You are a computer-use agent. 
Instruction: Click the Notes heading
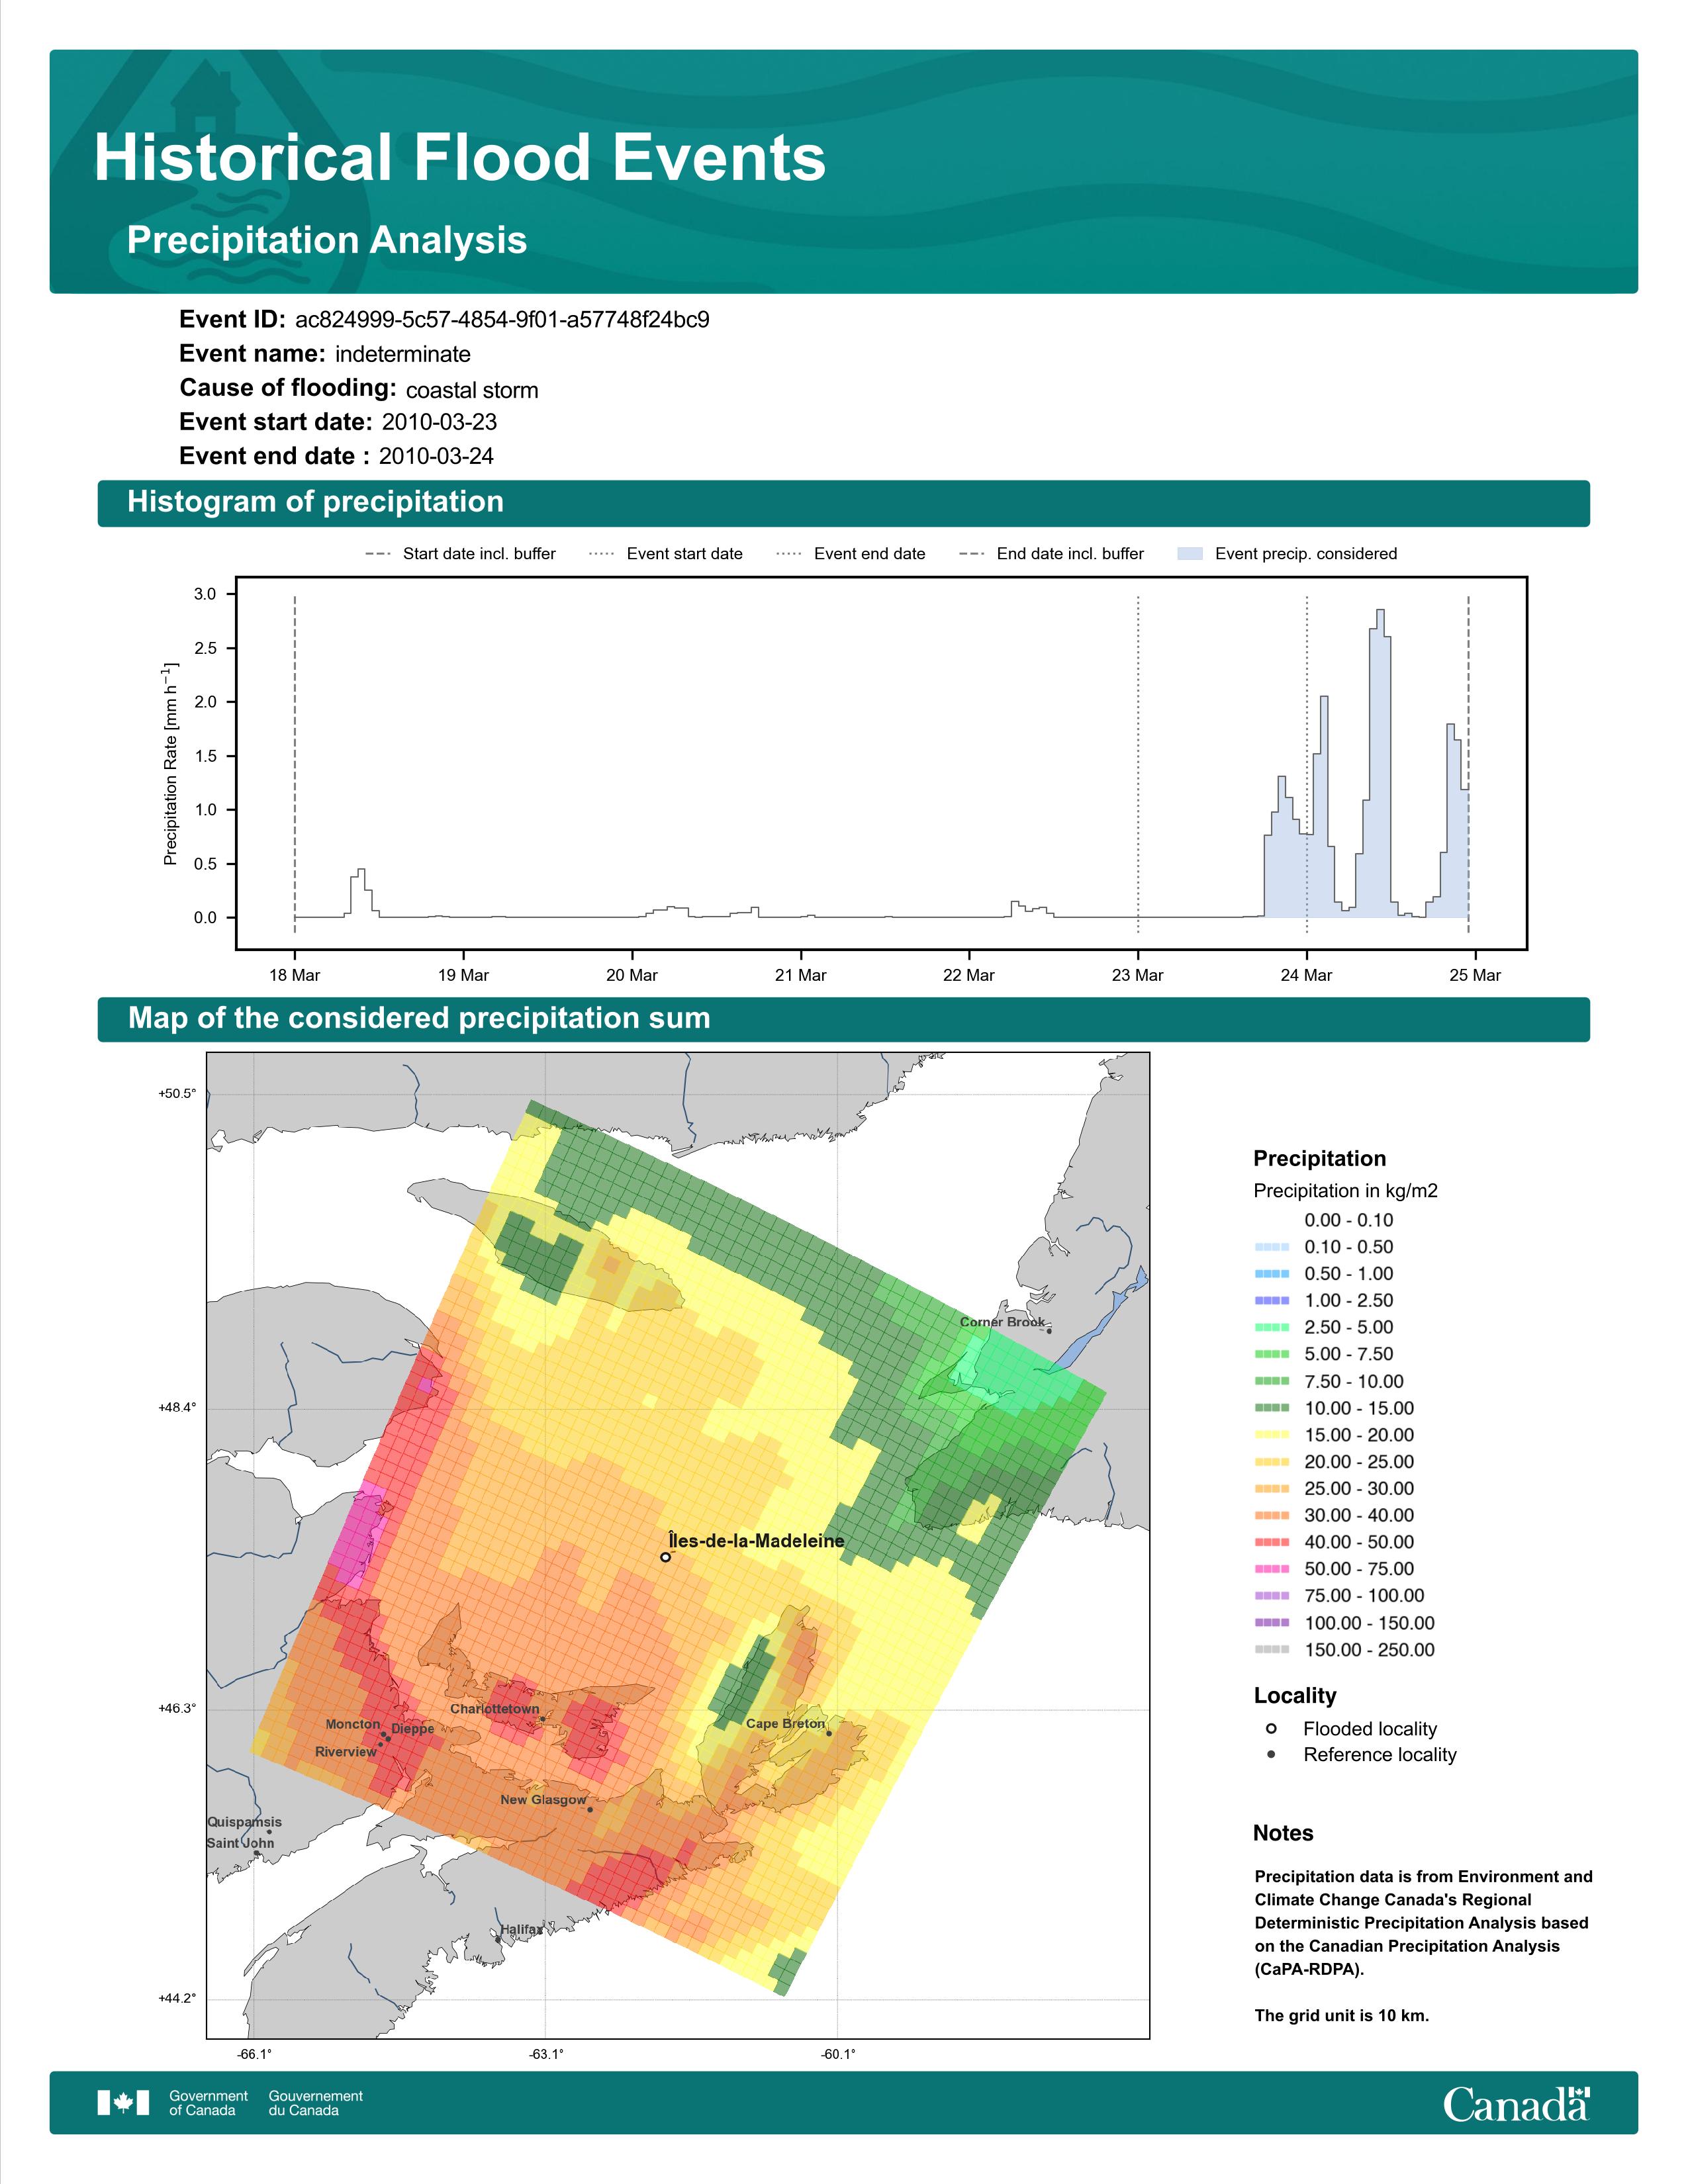[1283, 1833]
